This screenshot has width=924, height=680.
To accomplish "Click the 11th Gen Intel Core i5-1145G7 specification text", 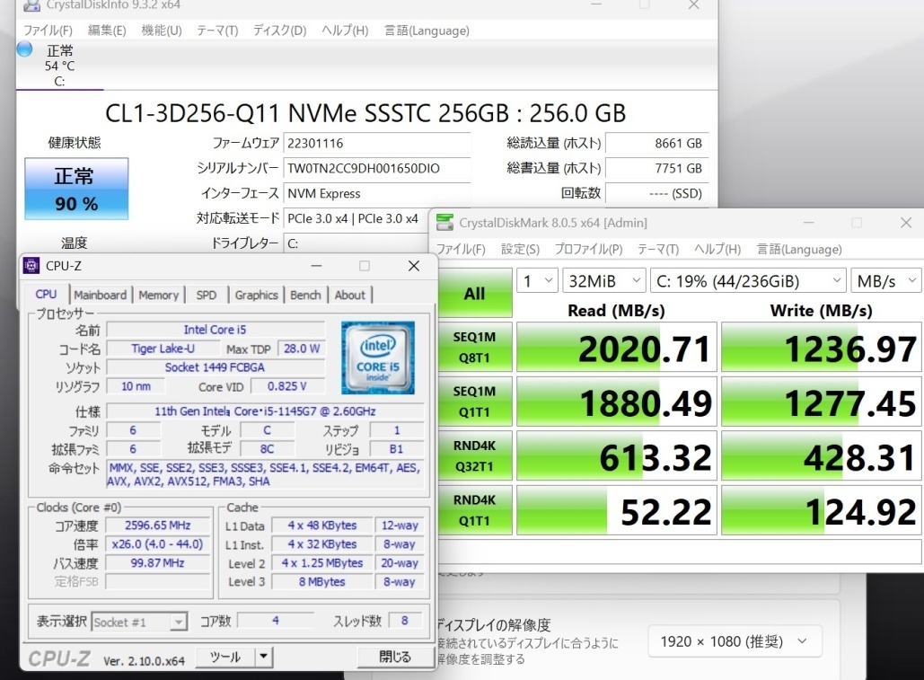I will click(265, 411).
